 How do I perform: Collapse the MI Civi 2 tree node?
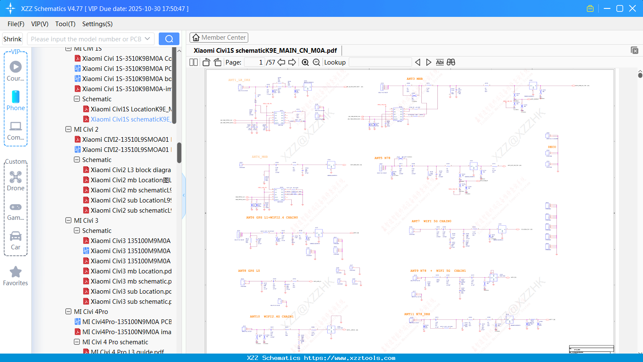[68, 130]
